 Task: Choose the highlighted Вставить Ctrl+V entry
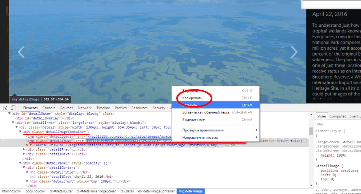pos(216,105)
